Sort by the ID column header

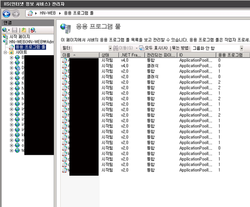(x=197, y=55)
